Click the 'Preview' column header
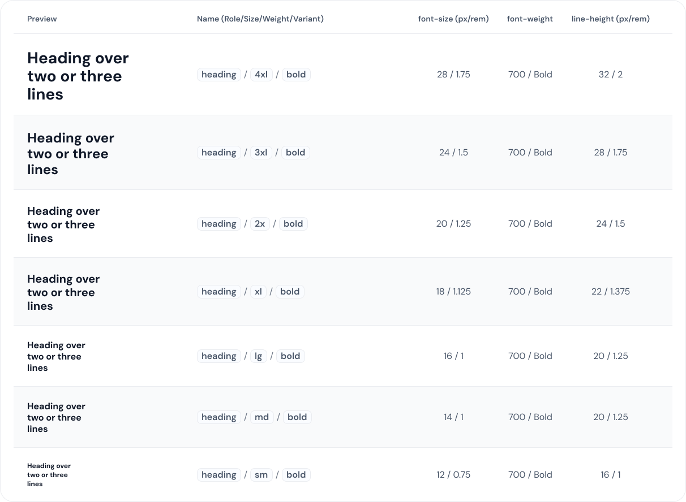The height and width of the screenshot is (502, 686). [42, 19]
